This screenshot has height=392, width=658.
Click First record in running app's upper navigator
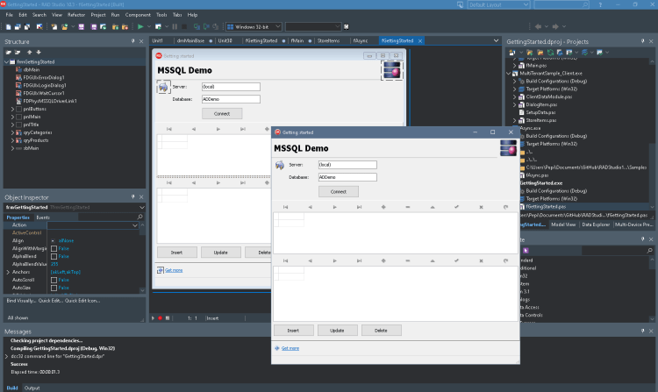click(285, 207)
